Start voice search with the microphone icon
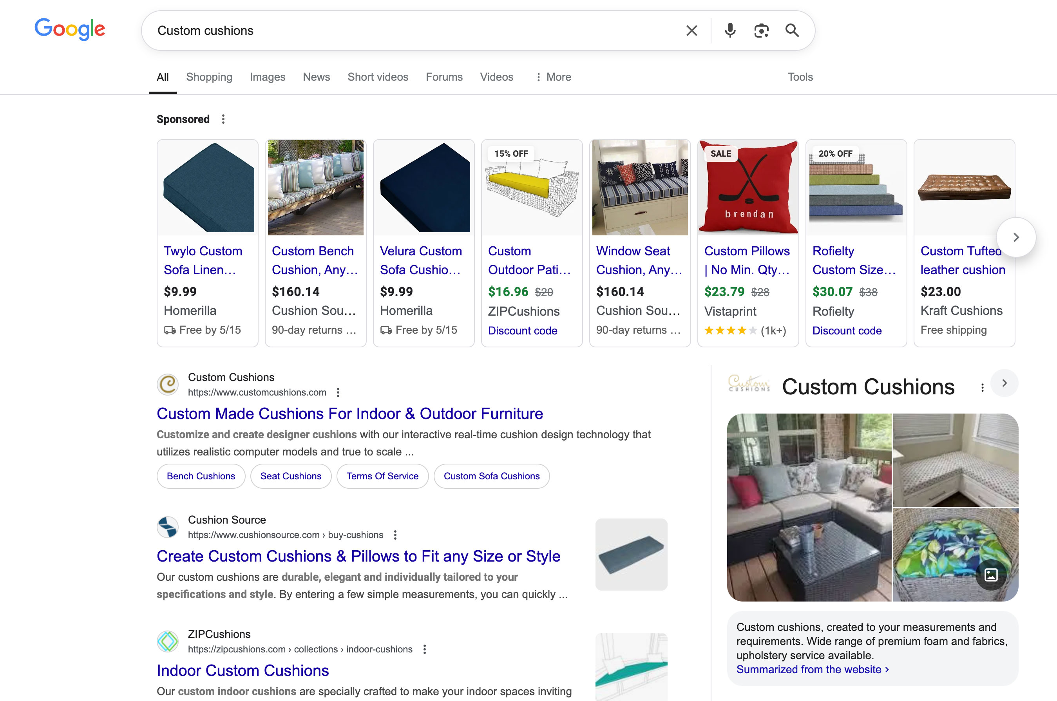 (730, 31)
